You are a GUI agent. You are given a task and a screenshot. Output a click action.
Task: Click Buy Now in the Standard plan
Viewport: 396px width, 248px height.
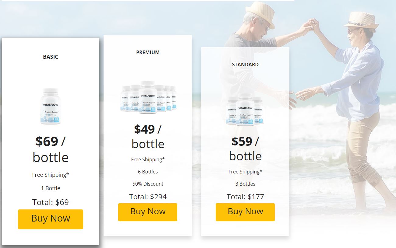click(x=245, y=212)
